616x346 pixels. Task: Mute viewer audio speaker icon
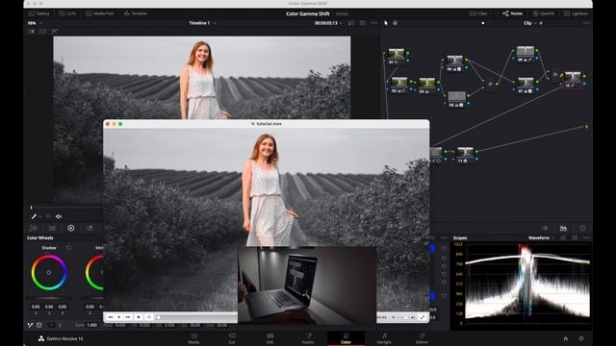pos(59,216)
